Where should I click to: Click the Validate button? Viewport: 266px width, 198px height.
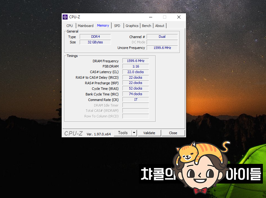coord(149,133)
